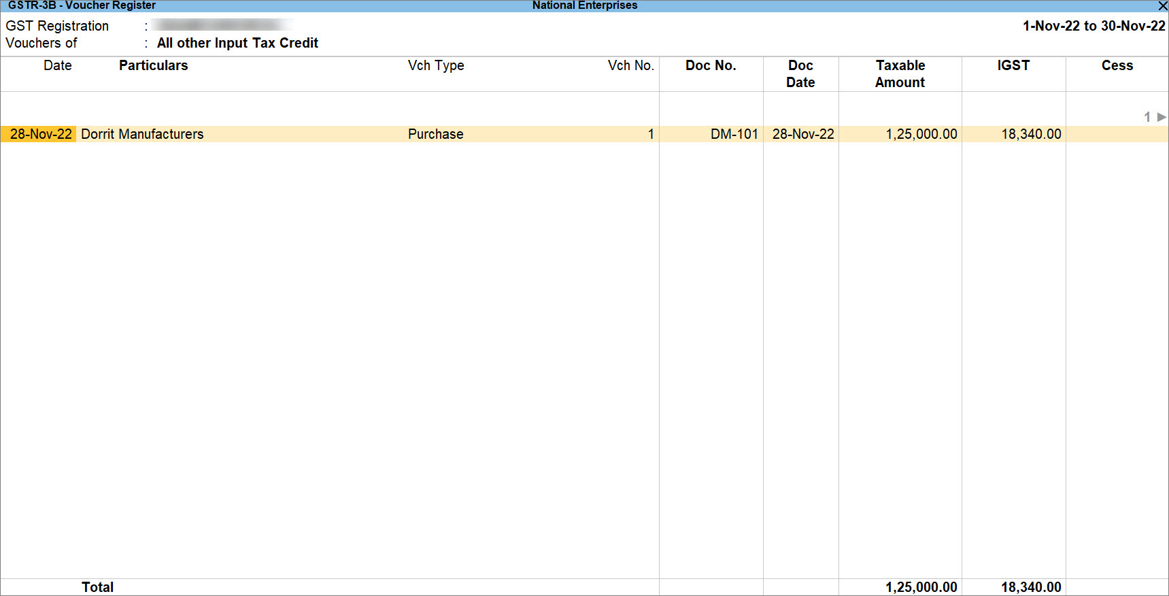Image resolution: width=1169 pixels, height=596 pixels.
Task: Click the Cess column header
Action: point(1117,65)
